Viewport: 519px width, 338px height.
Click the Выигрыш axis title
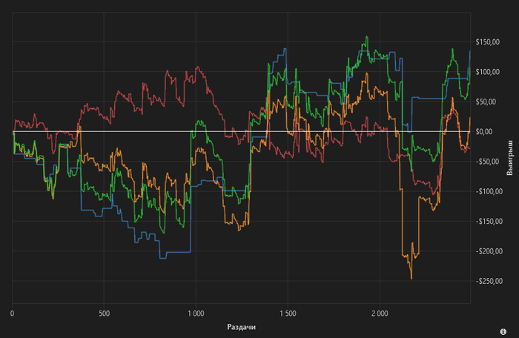click(510, 158)
